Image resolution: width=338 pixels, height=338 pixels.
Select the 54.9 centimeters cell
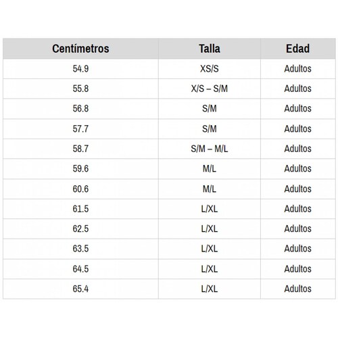coord(80,69)
